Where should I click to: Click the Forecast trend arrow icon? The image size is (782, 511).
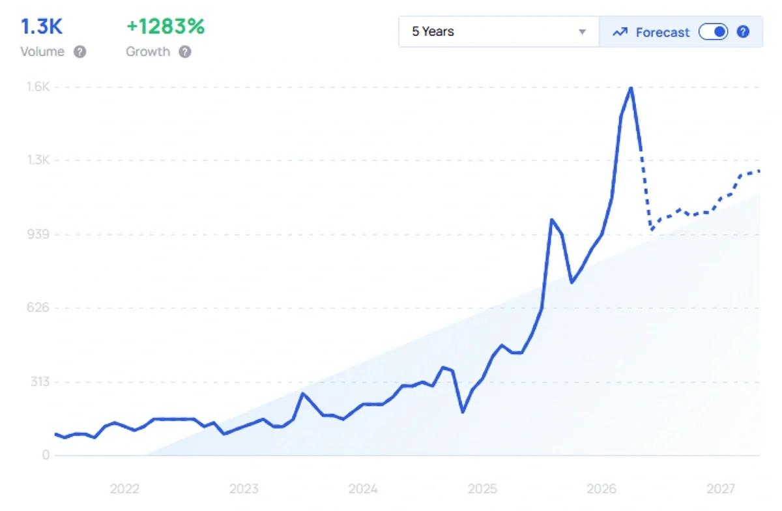pos(620,32)
